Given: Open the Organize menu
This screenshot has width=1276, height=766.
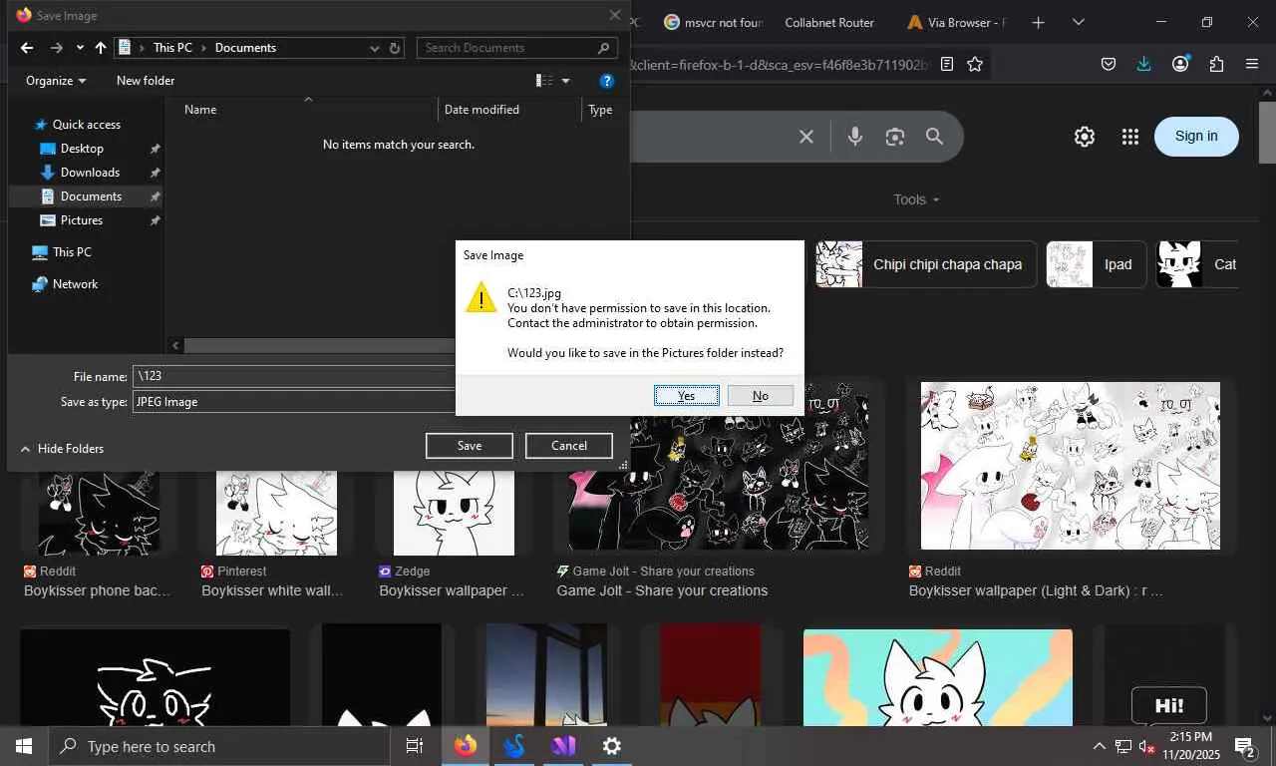Looking at the screenshot, I should click(x=56, y=81).
